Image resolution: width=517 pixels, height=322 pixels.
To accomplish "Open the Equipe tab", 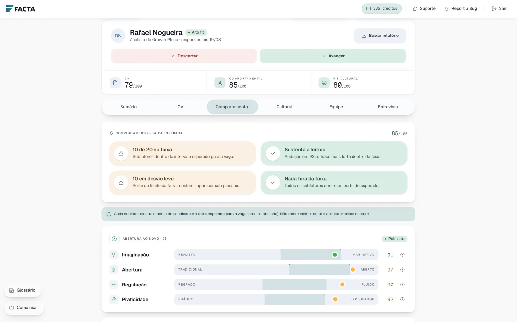I will (336, 107).
